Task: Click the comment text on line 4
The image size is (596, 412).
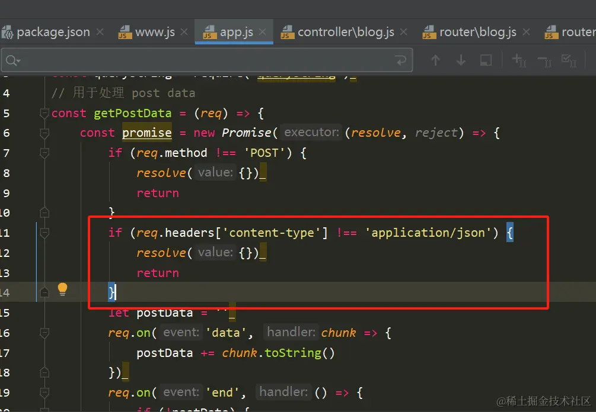Action: [x=123, y=92]
